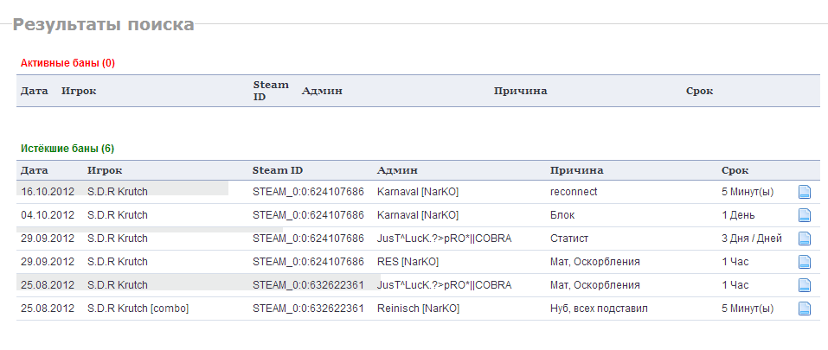Click Истёкшие баны (6) heading
This screenshot has height=350, width=828.
point(67,149)
